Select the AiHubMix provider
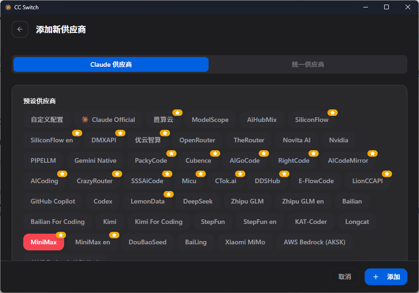This screenshot has height=293, width=419. (x=262, y=120)
